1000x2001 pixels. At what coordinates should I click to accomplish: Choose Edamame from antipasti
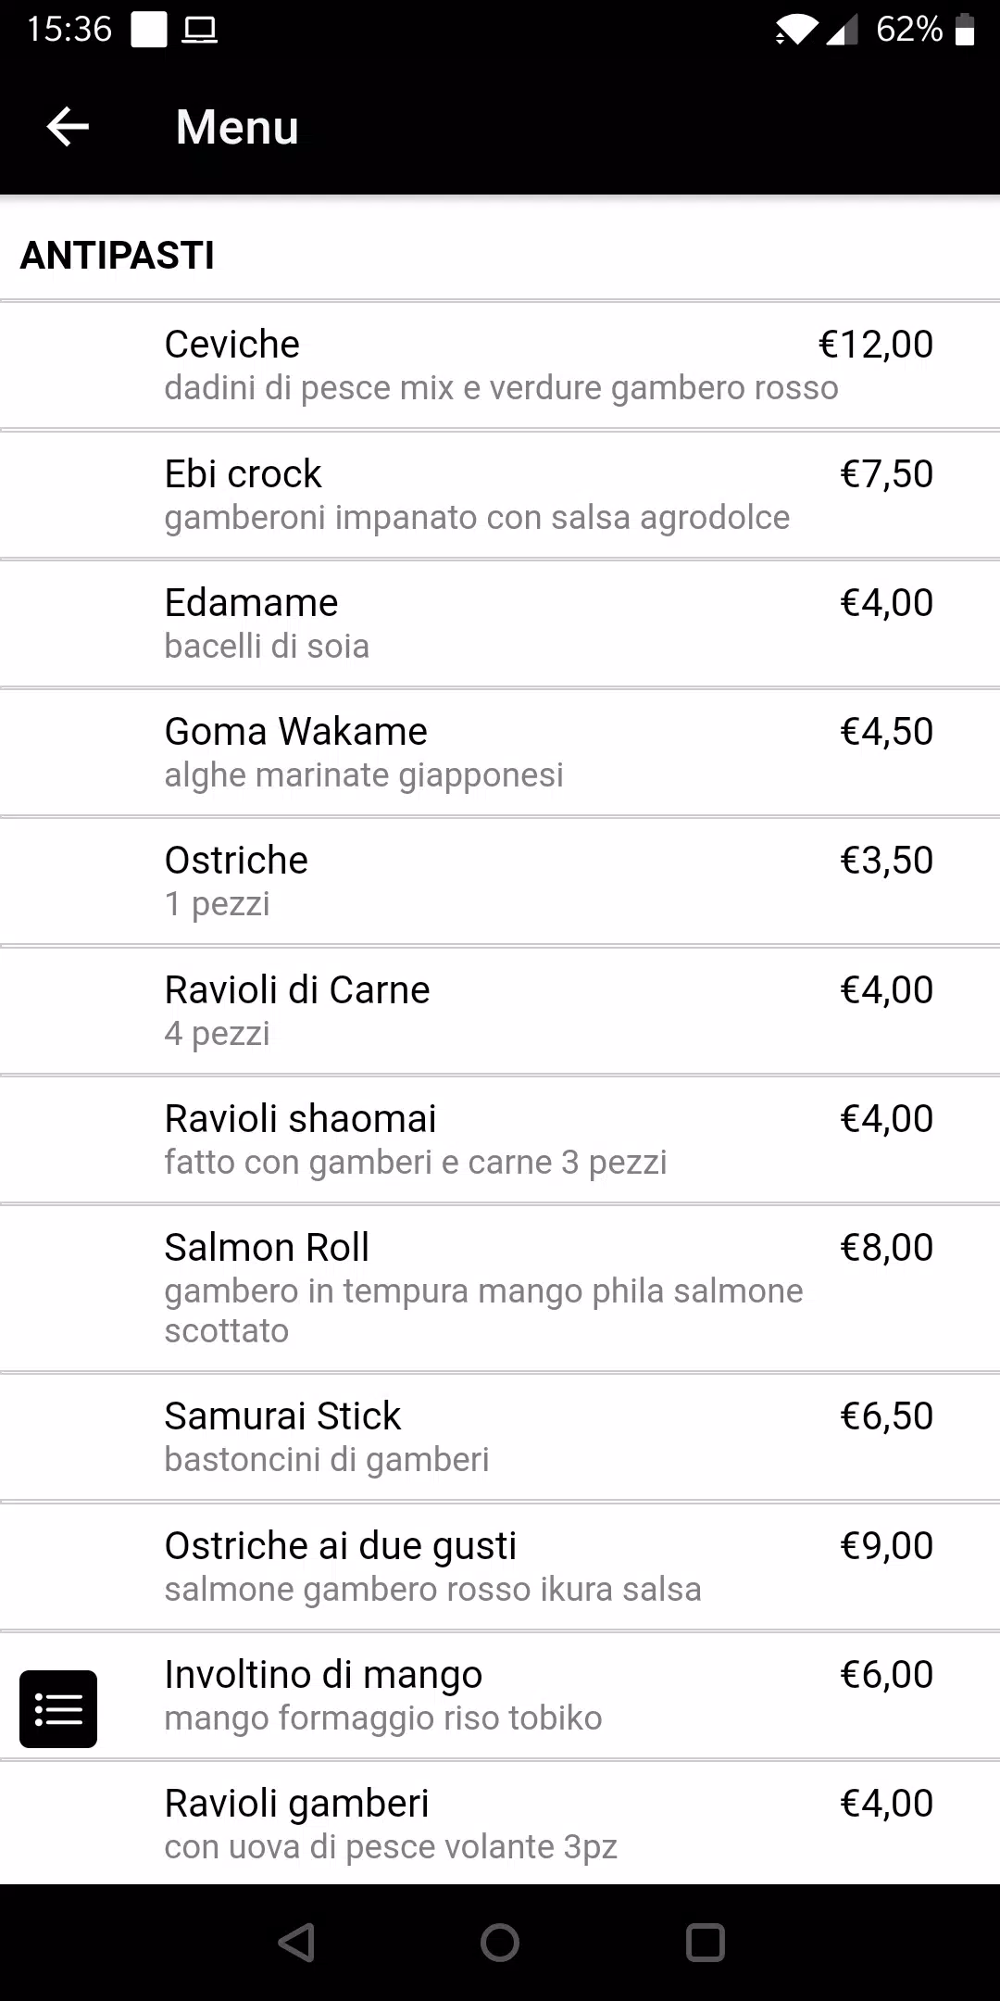point(500,623)
